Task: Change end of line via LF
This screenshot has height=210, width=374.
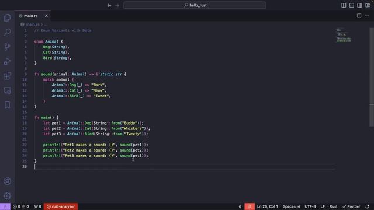Action: [x=323, y=206]
